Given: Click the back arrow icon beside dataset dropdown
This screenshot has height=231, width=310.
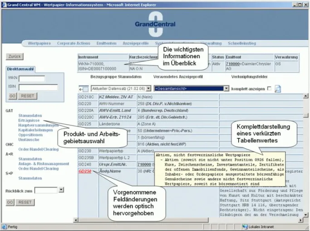Looking at the screenshot, I should (84, 89).
